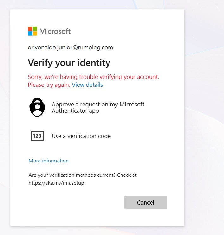The width and height of the screenshot is (224, 235).
Task: Click the 123 verification code icon
Action: [x=37, y=136]
